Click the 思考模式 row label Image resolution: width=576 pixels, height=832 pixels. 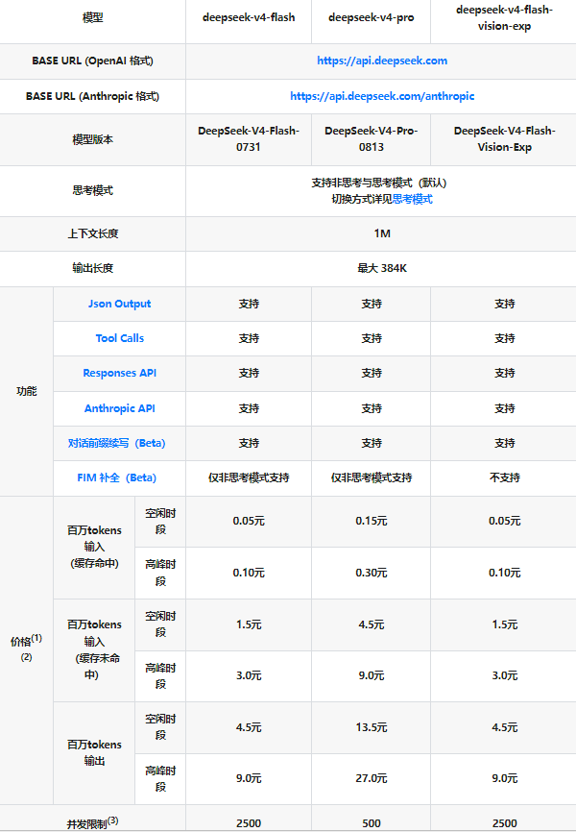click(93, 190)
